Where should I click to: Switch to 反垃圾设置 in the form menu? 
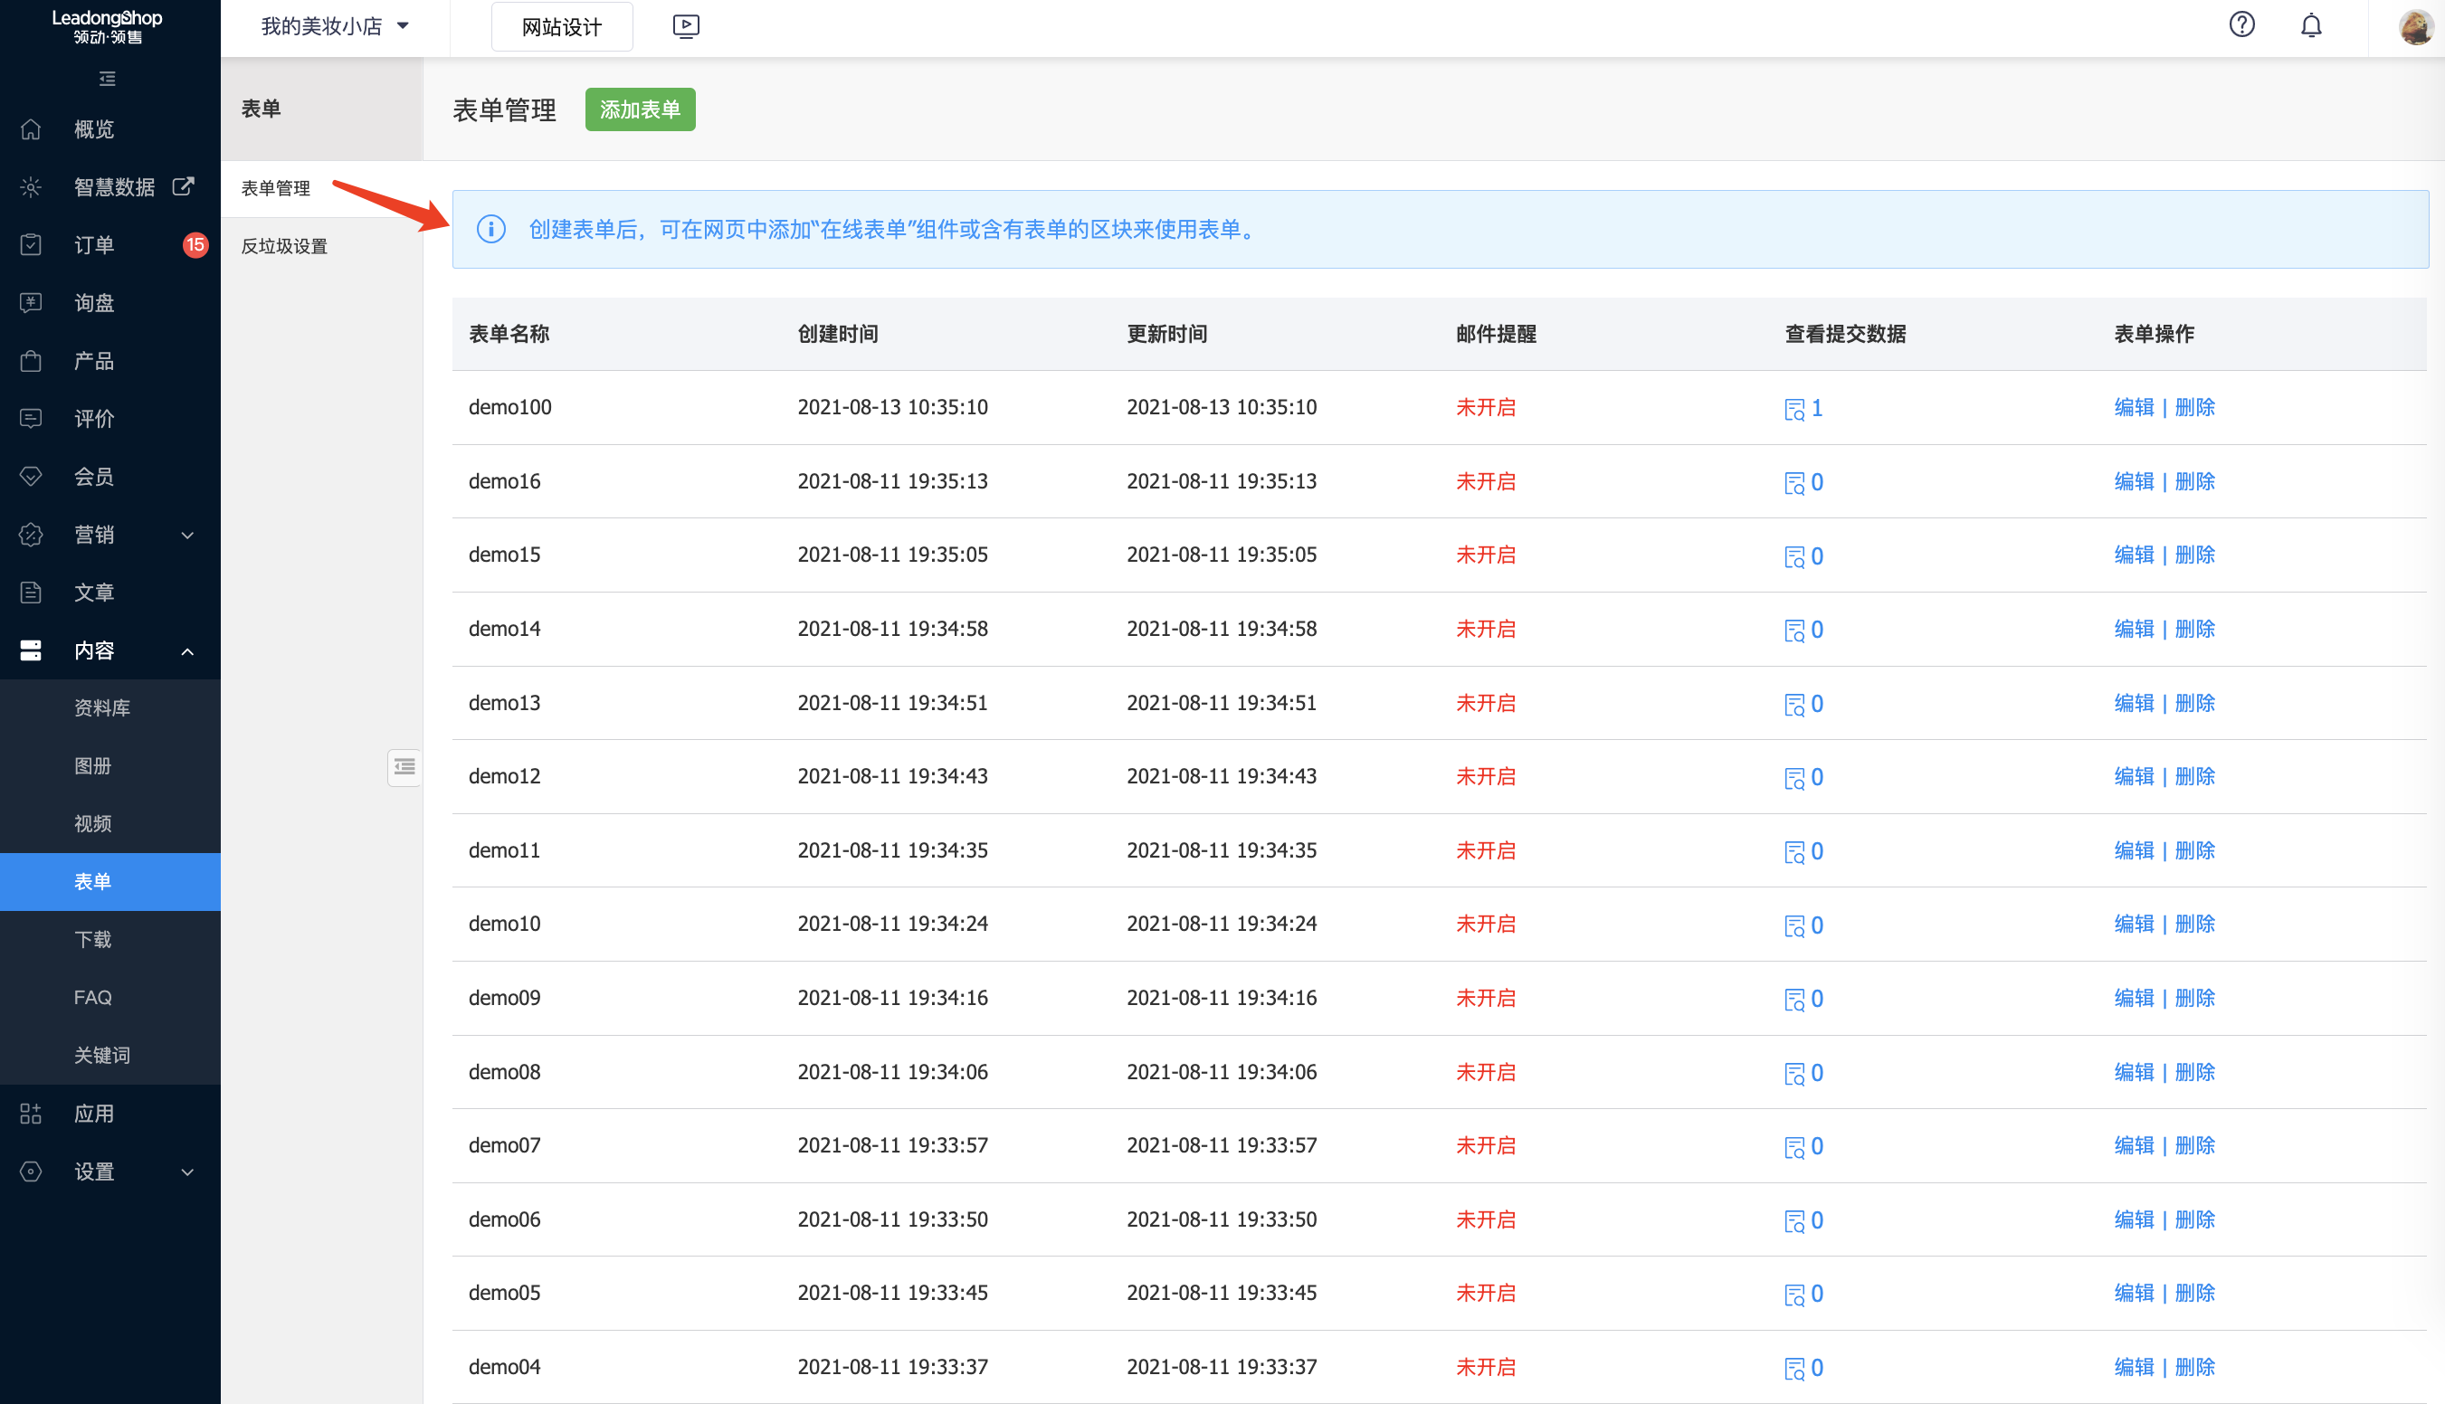[x=283, y=246]
